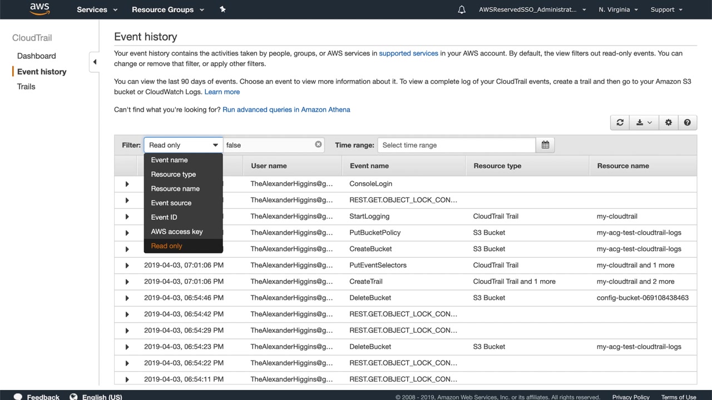
Task: Go to Trails in the sidebar
Action: point(26,87)
